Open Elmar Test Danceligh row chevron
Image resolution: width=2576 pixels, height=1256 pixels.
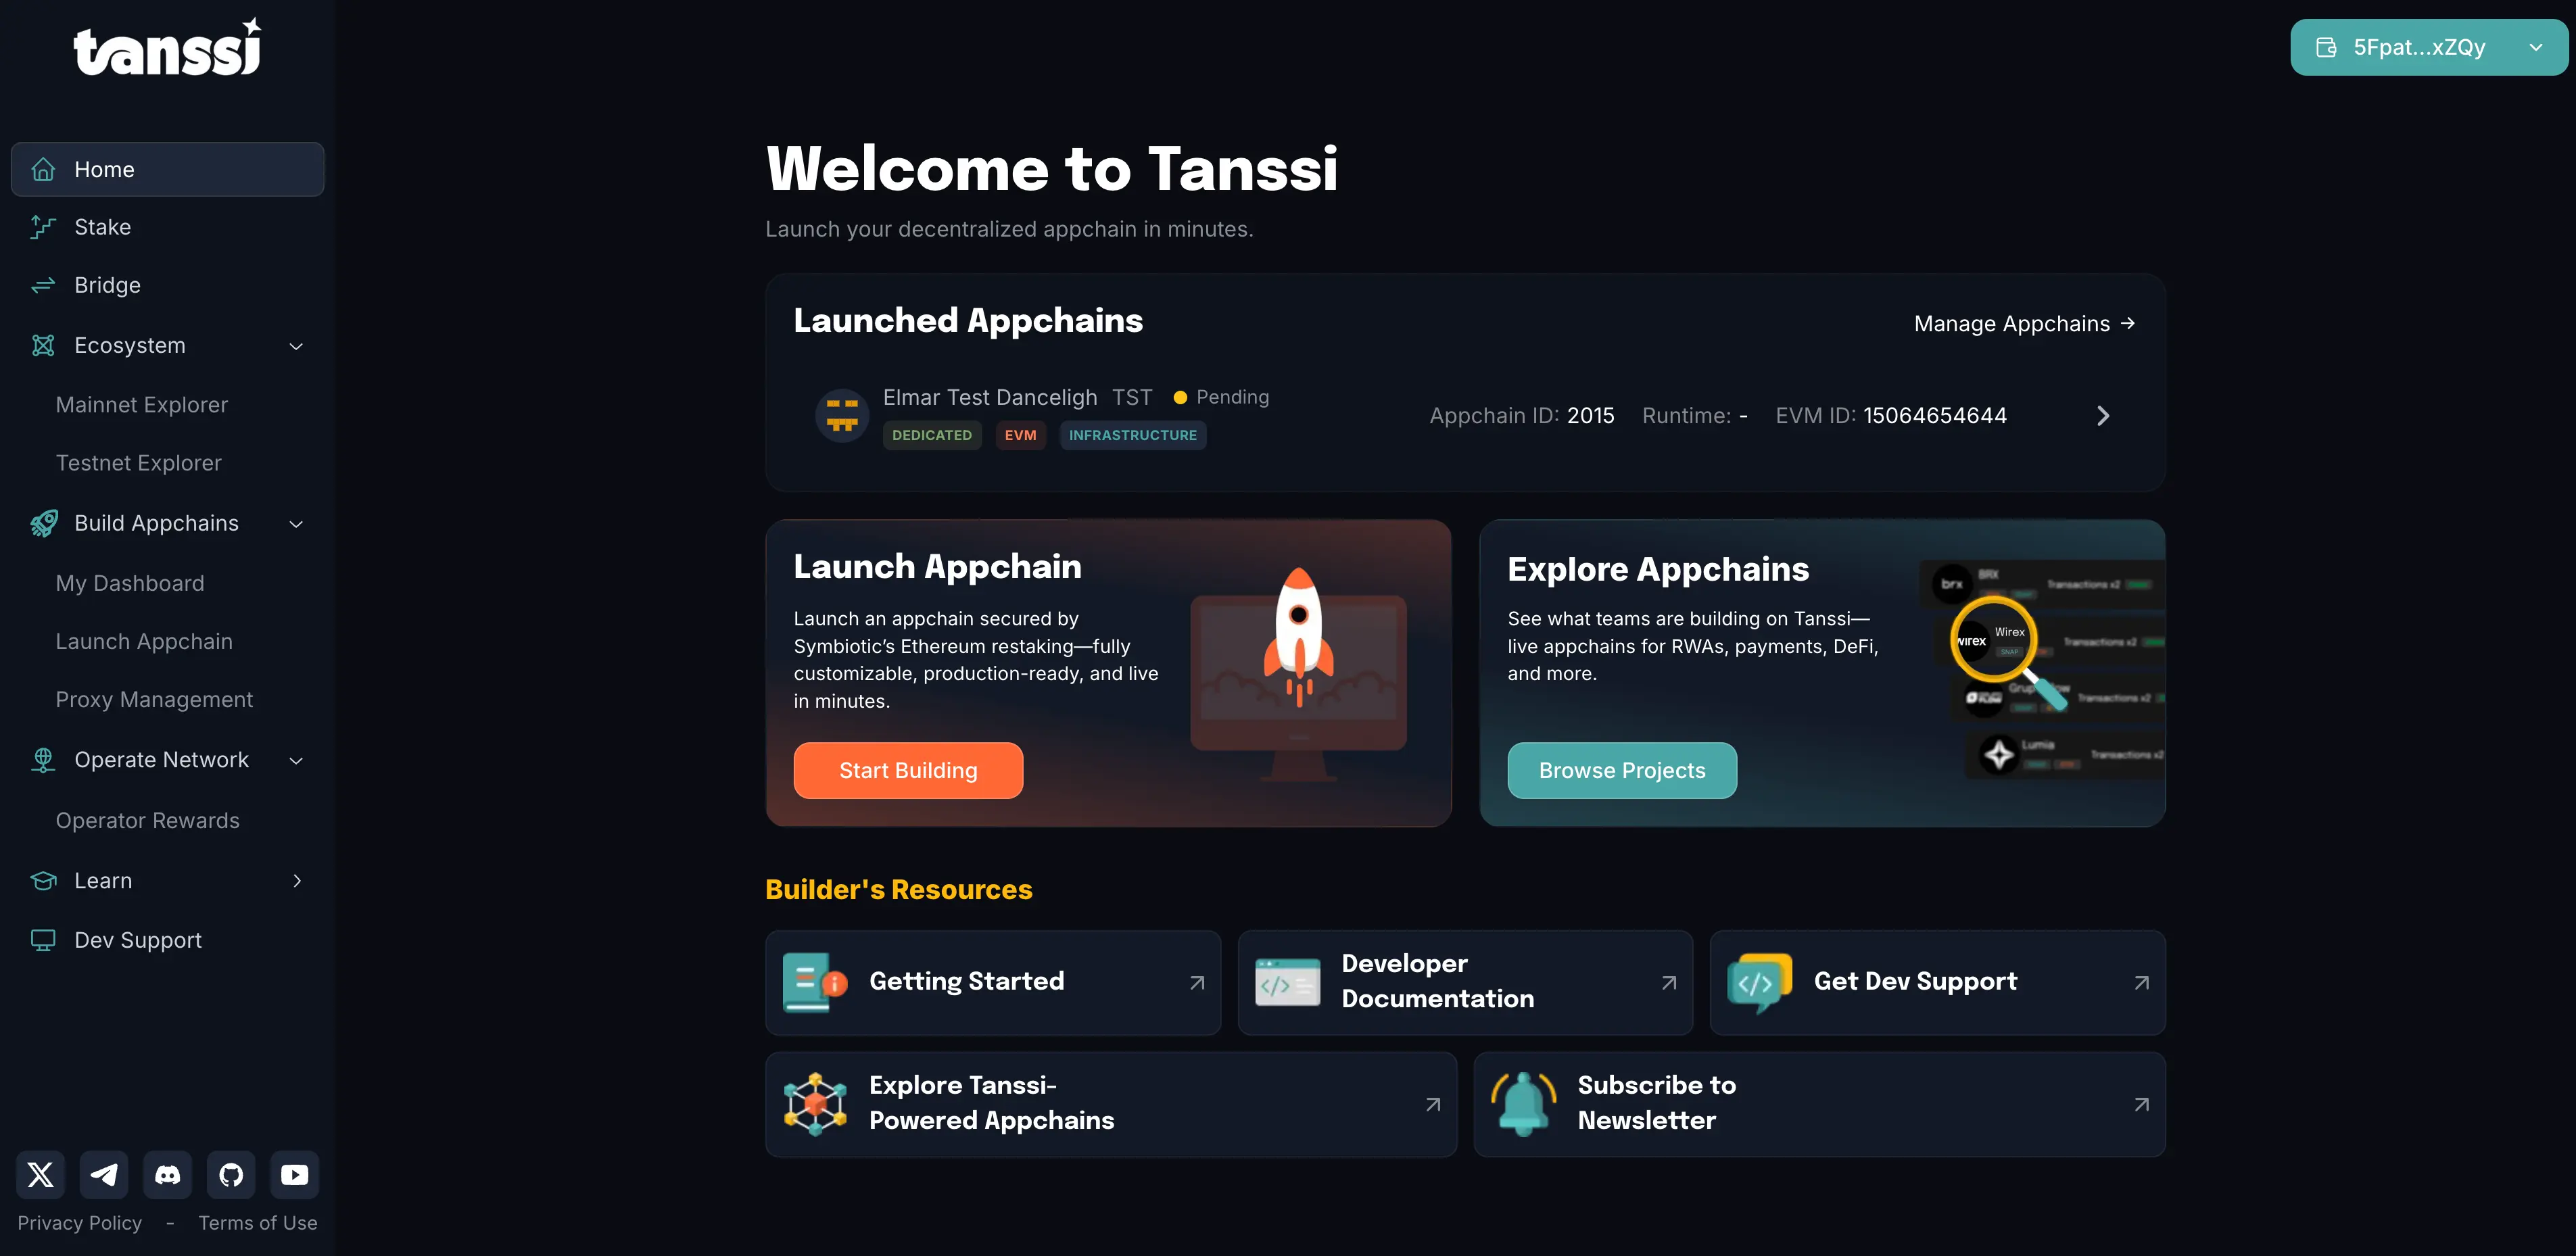coord(2103,416)
